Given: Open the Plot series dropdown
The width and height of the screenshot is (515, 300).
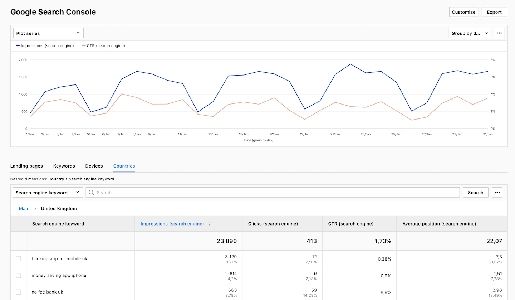Looking at the screenshot, I should point(48,33).
